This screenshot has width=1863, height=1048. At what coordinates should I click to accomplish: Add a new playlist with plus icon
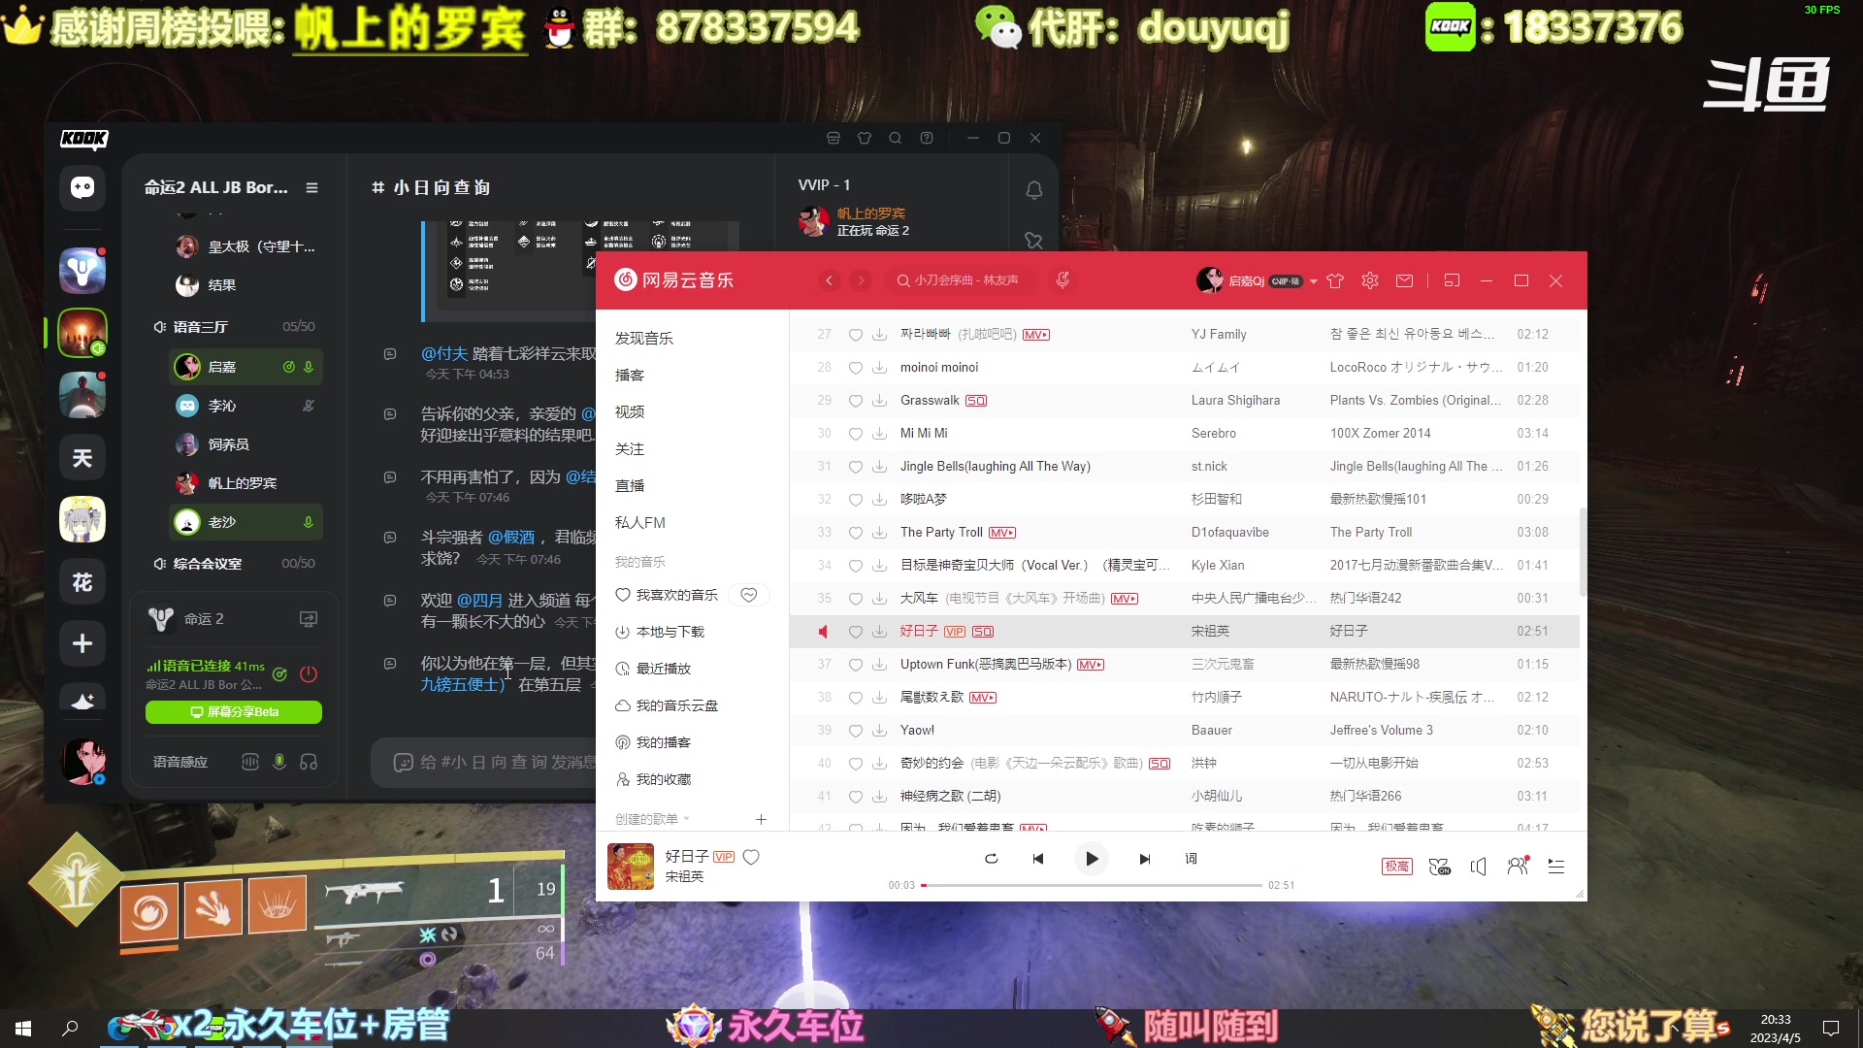click(x=761, y=819)
